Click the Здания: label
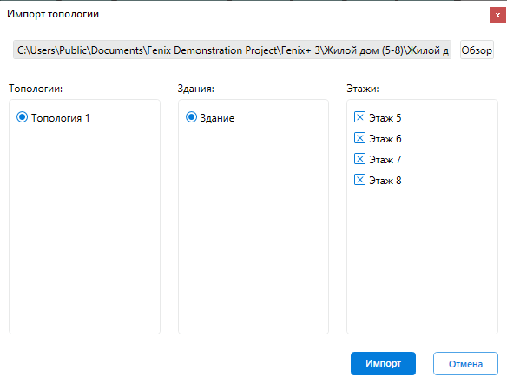This screenshot has height=384, width=507. point(196,89)
